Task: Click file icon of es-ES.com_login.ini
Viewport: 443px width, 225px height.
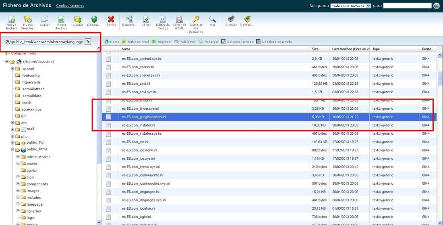Action: pos(108,217)
